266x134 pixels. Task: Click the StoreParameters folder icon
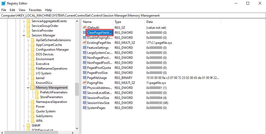[37, 97]
